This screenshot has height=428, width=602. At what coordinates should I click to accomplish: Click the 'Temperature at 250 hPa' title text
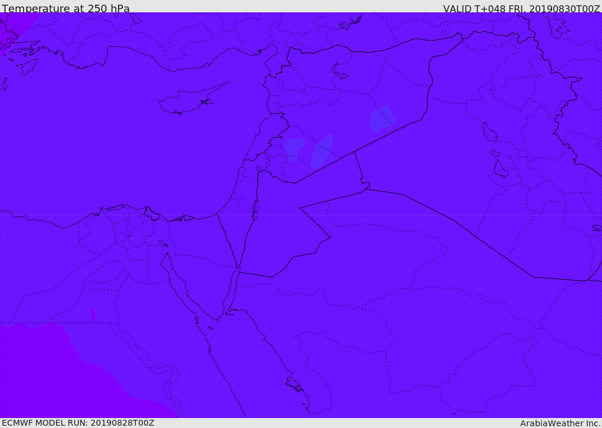click(x=66, y=8)
